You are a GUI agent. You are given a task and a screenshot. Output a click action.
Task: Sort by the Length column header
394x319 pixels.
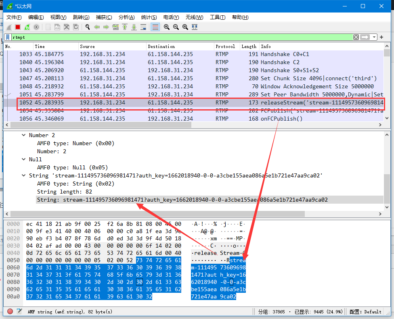(249, 46)
